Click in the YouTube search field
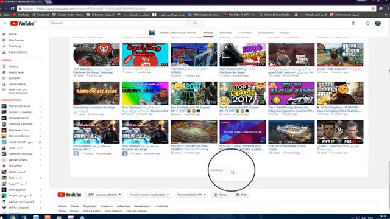390x219 pixels. pyautogui.click(x=118, y=23)
